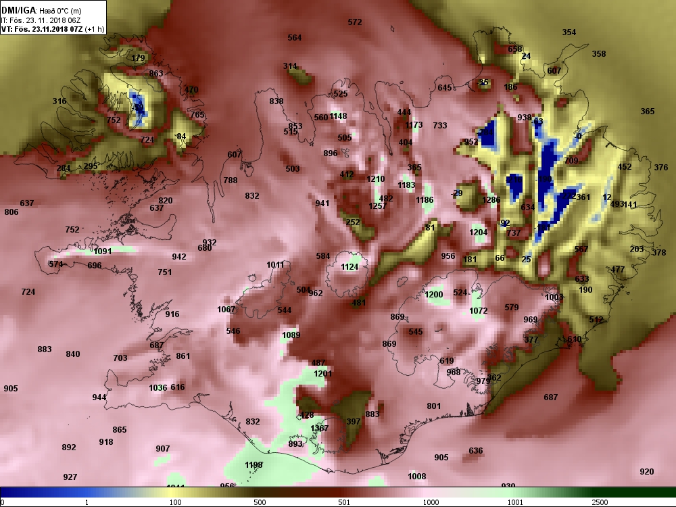Click the value 1008 on the map
Image resolution: width=676 pixels, height=507 pixels.
417,477
